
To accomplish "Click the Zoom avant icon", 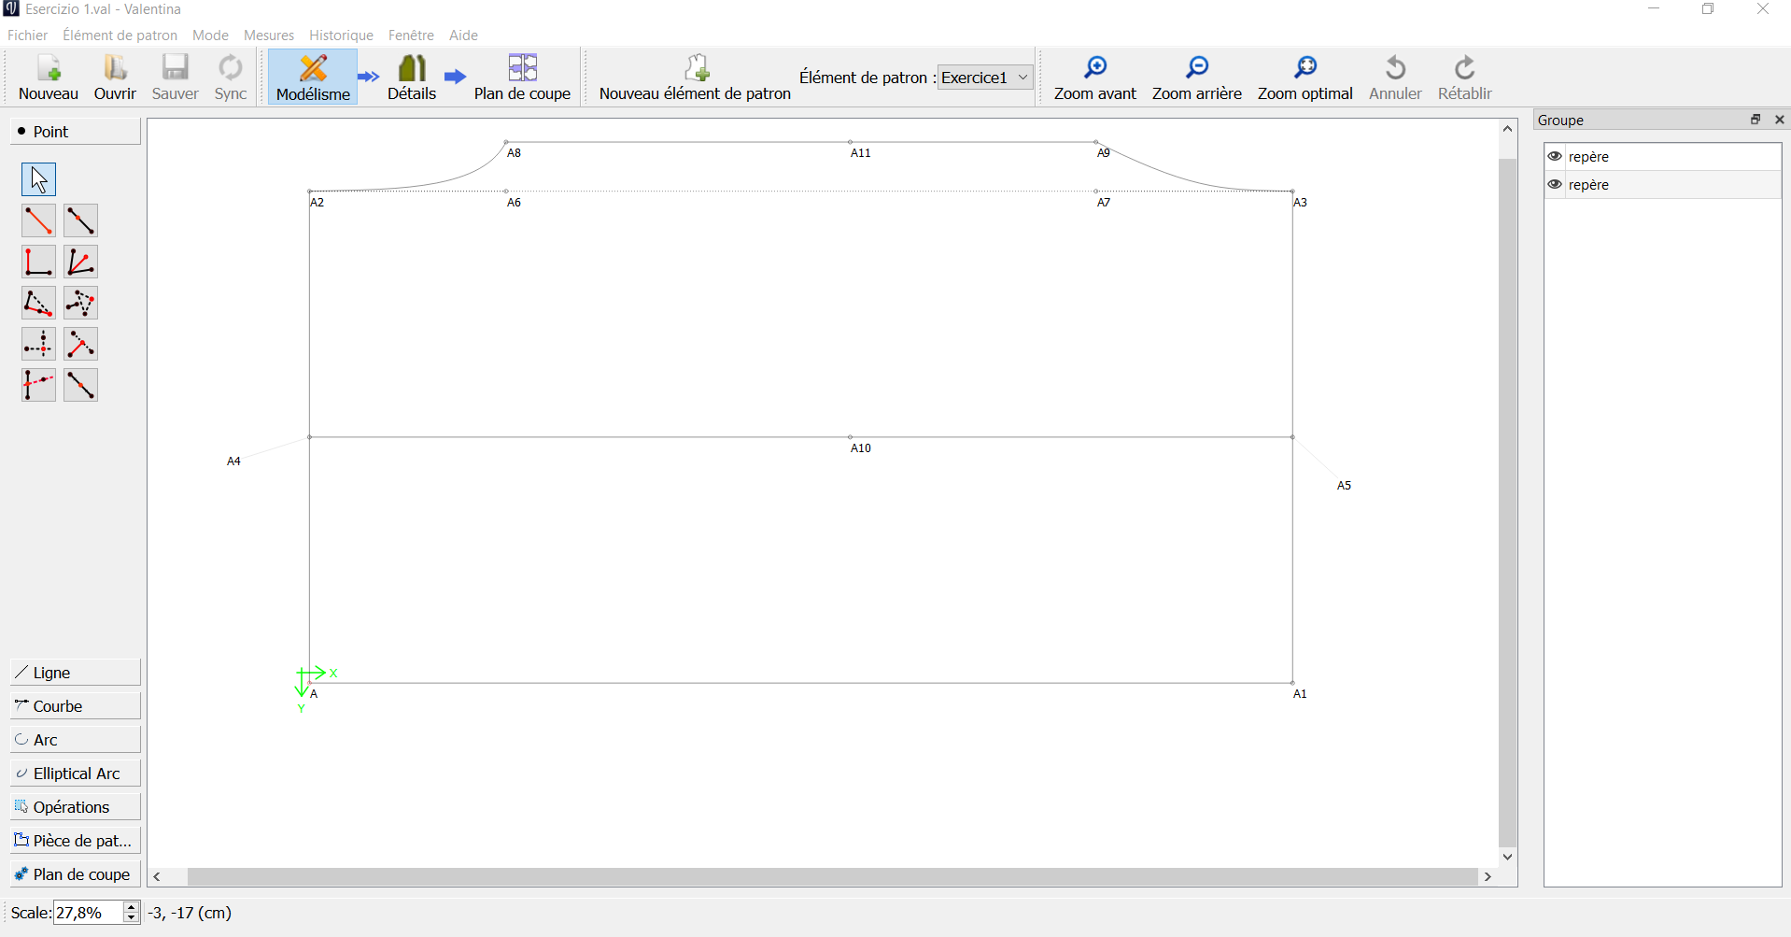I will coord(1094,68).
